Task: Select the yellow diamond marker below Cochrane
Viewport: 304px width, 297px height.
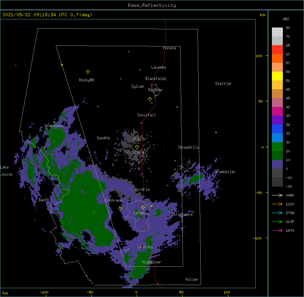Action: [x=120, y=208]
